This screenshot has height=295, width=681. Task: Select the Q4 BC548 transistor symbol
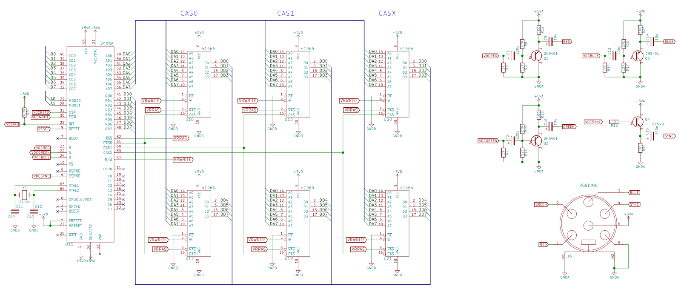[x=637, y=122]
